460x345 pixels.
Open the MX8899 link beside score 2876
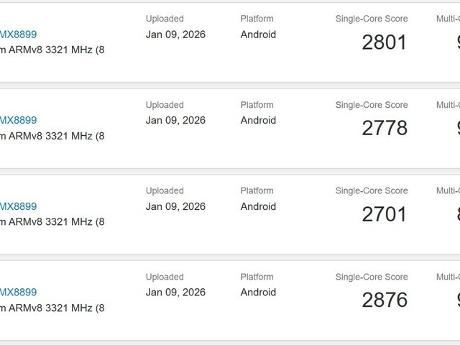point(19,293)
